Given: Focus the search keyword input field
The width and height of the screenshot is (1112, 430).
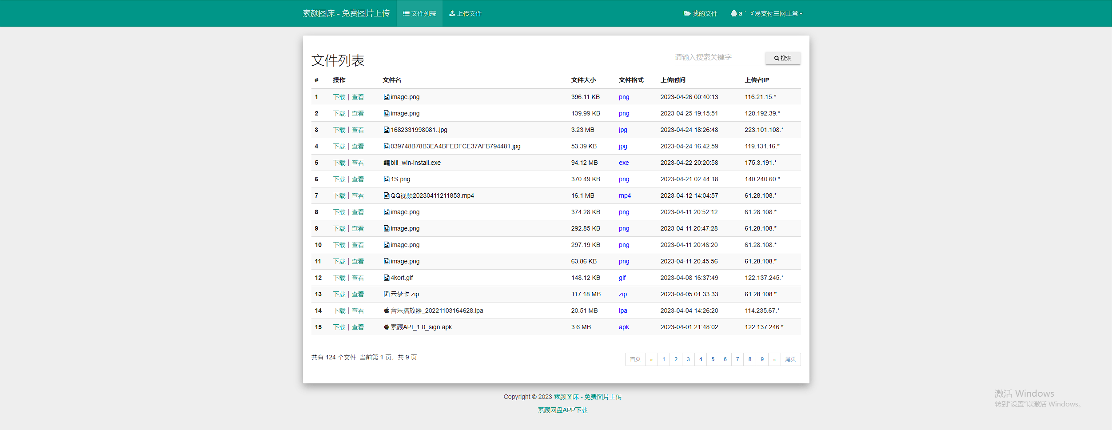Looking at the screenshot, I should [717, 57].
